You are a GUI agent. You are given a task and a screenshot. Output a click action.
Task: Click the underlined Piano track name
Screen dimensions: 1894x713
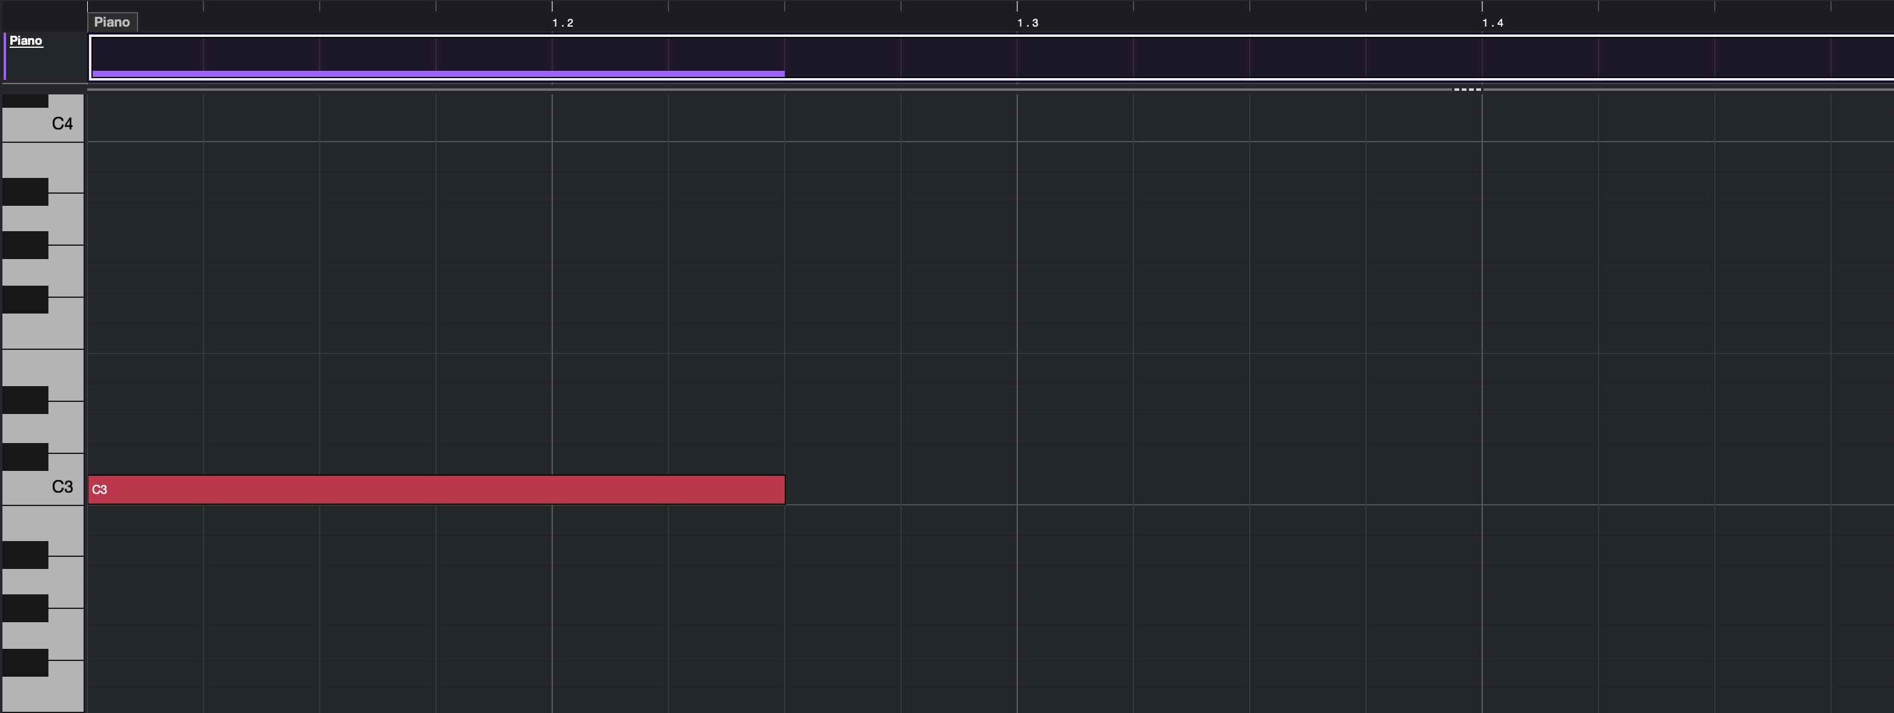pyautogui.click(x=25, y=41)
